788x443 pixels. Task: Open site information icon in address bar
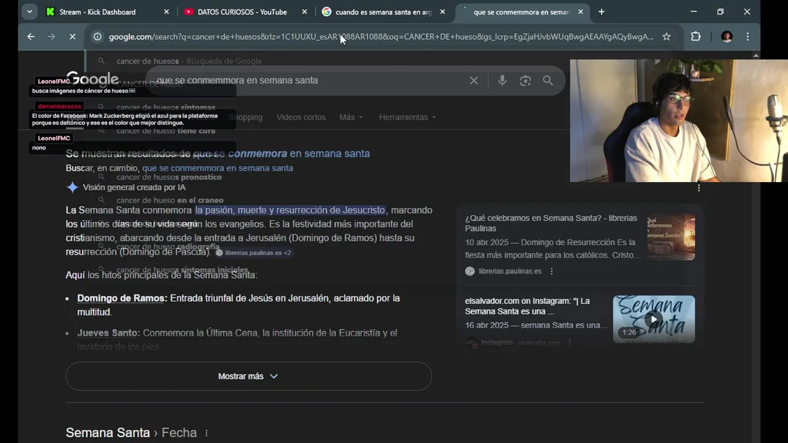[x=97, y=37]
